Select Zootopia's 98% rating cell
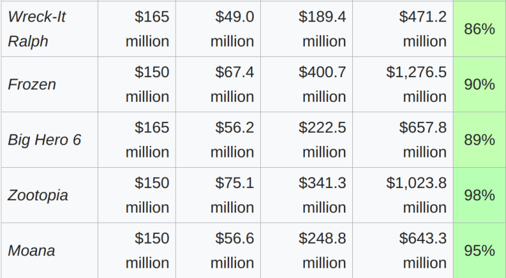 (x=479, y=195)
